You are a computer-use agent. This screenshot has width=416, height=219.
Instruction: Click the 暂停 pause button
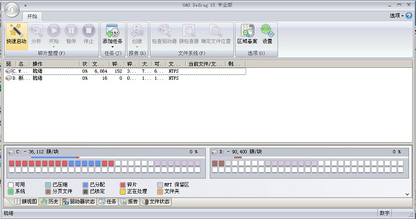click(71, 31)
